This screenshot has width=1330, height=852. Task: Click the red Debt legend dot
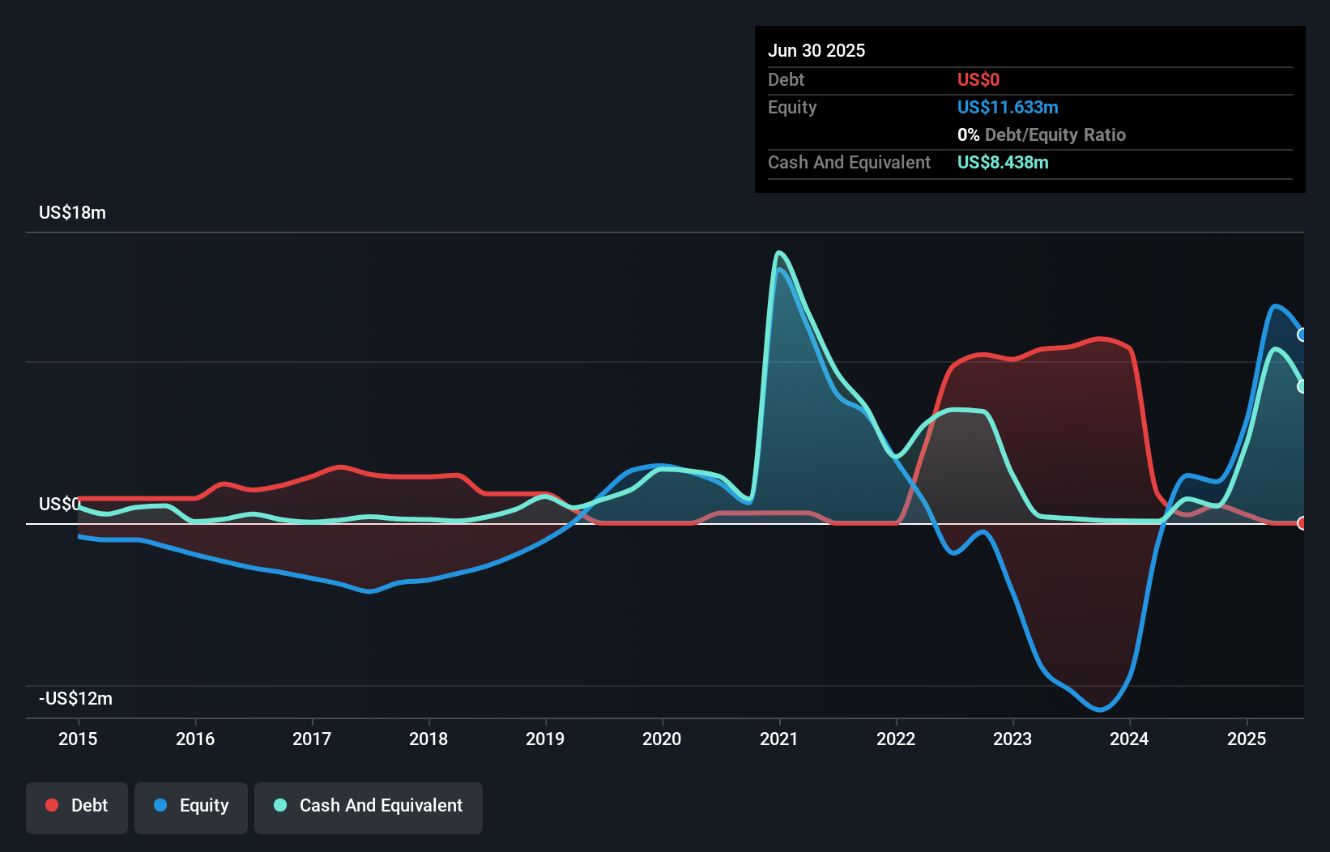point(51,805)
